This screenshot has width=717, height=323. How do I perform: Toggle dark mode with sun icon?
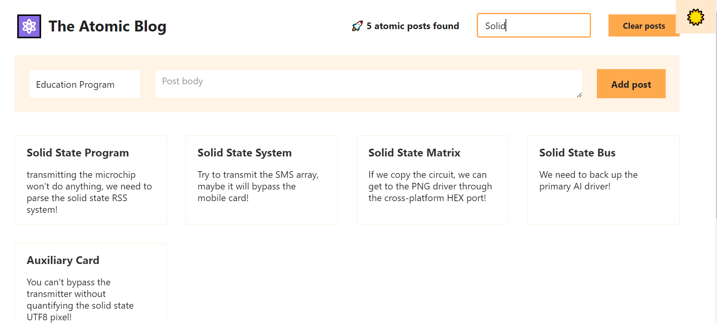pyautogui.click(x=695, y=17)
